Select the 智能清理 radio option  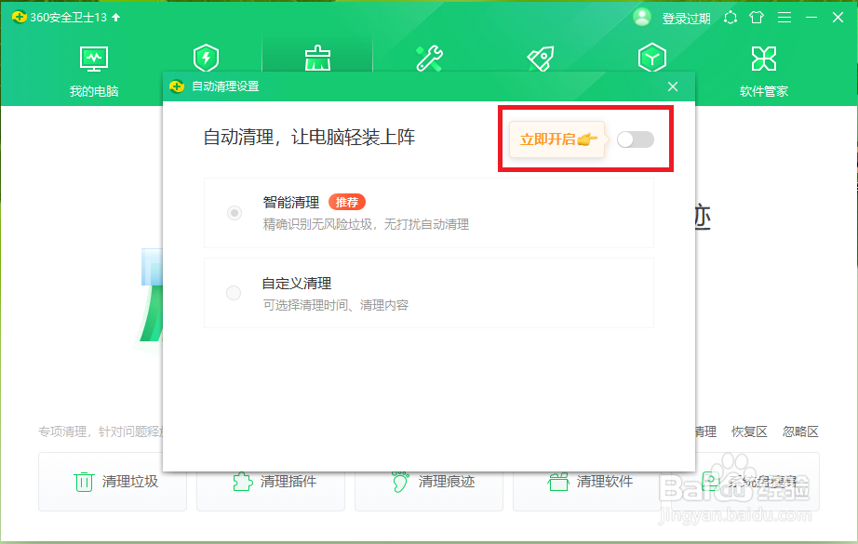235,212
